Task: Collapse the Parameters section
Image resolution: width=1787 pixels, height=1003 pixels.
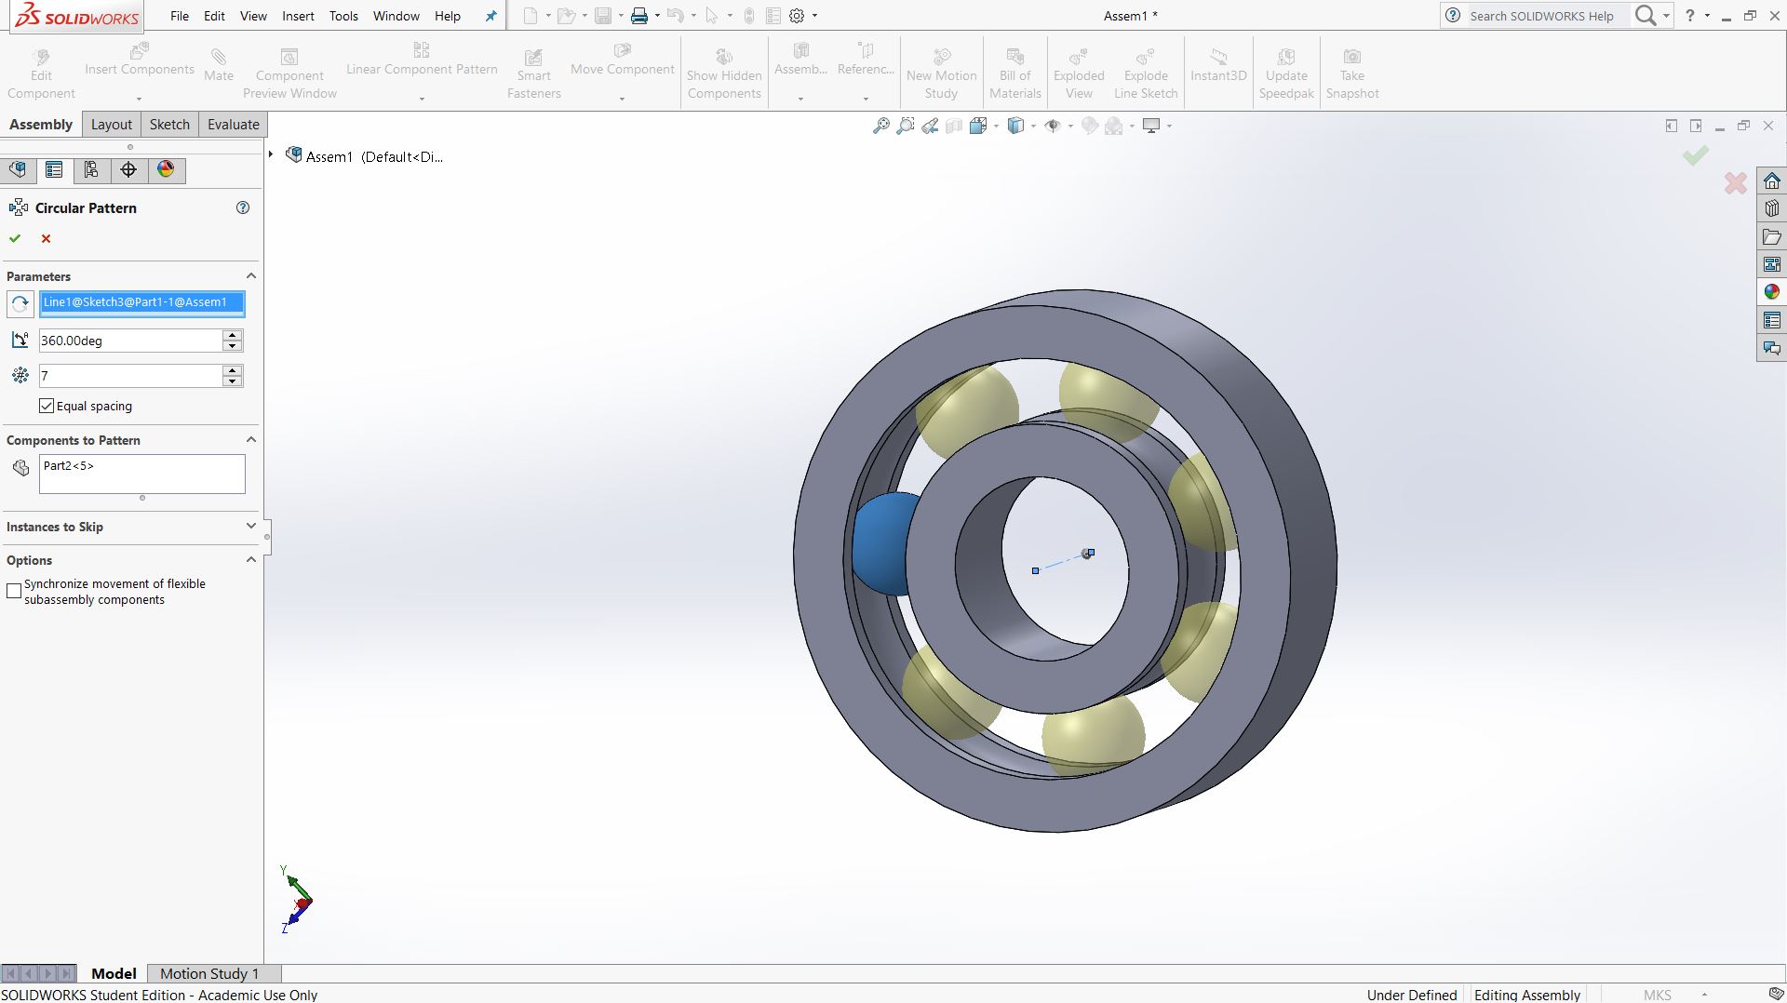Action: (x=250, y=276)
